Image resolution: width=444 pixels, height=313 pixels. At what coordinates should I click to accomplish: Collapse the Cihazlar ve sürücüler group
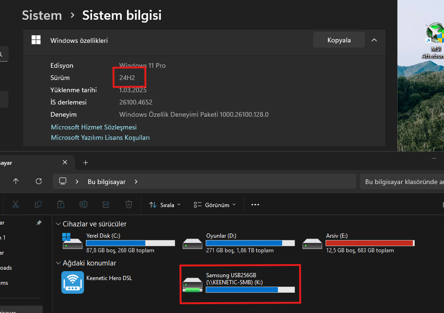tap(59, 224)
